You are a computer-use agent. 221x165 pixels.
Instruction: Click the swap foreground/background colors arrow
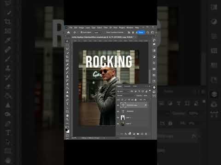[x=69, y=127]
